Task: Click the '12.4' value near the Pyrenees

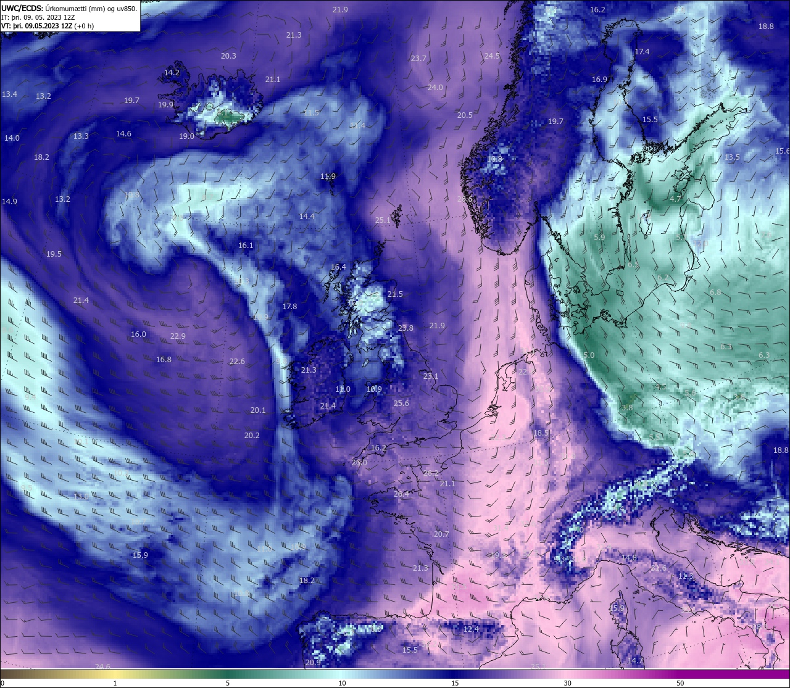Action: [471, 629]
